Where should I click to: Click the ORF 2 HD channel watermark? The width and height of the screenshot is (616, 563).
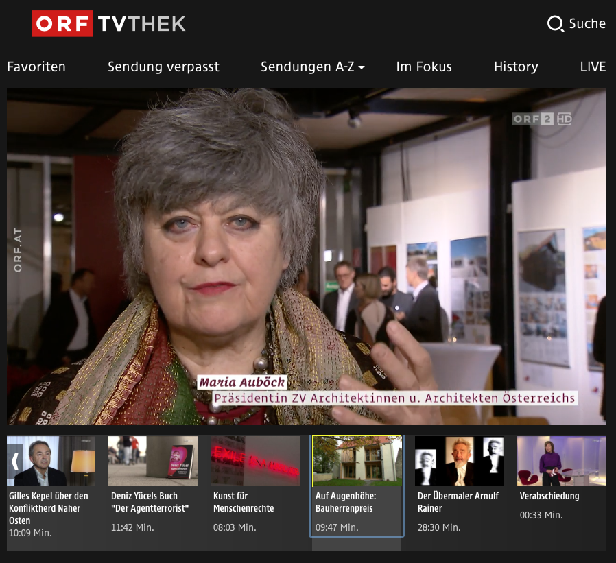click(542, 119)
